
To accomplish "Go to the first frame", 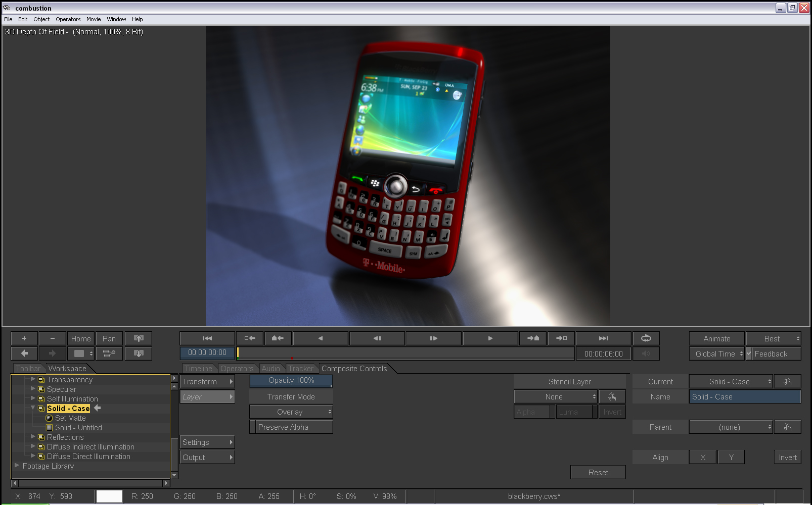I will (x=207, y=338).
